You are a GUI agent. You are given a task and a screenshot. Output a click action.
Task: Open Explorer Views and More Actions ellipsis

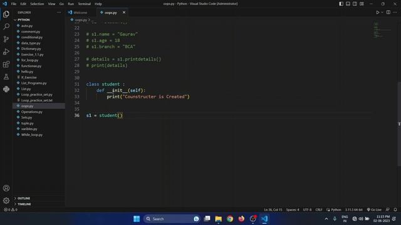[59, 12]
